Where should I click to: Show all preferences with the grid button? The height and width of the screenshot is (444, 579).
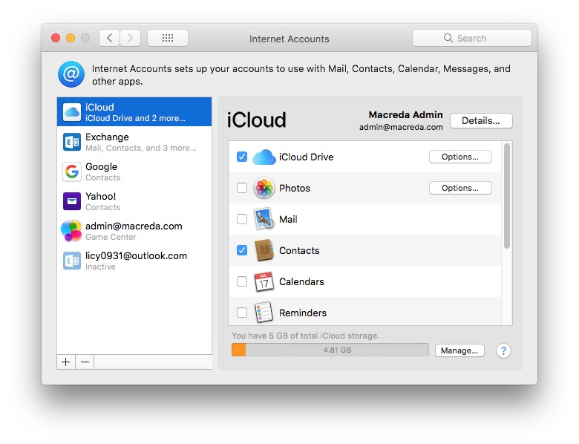[x=168, y=38]
